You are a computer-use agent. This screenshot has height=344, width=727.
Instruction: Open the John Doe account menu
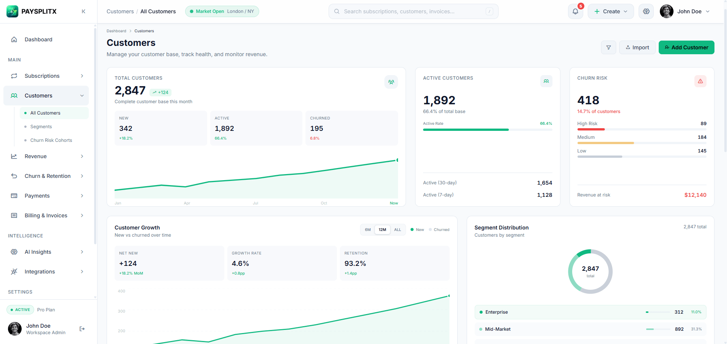[685, 11]
